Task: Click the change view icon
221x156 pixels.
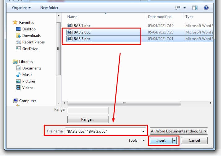Action: pyautogui.click(x=178, y=8)
